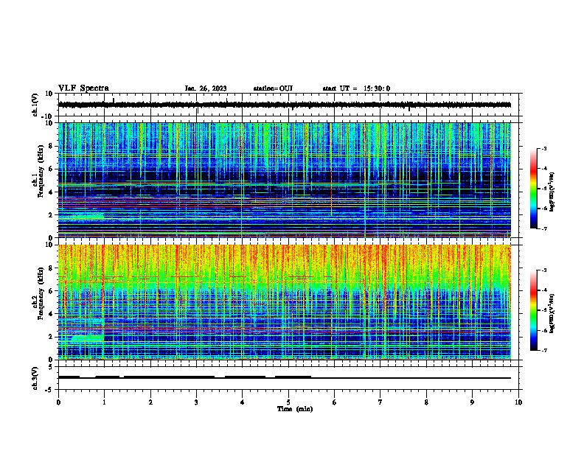Click the "-5" tick on ch.3(V) axis
Viewport: 584px width, 451px height.
[x=50, y=390]
